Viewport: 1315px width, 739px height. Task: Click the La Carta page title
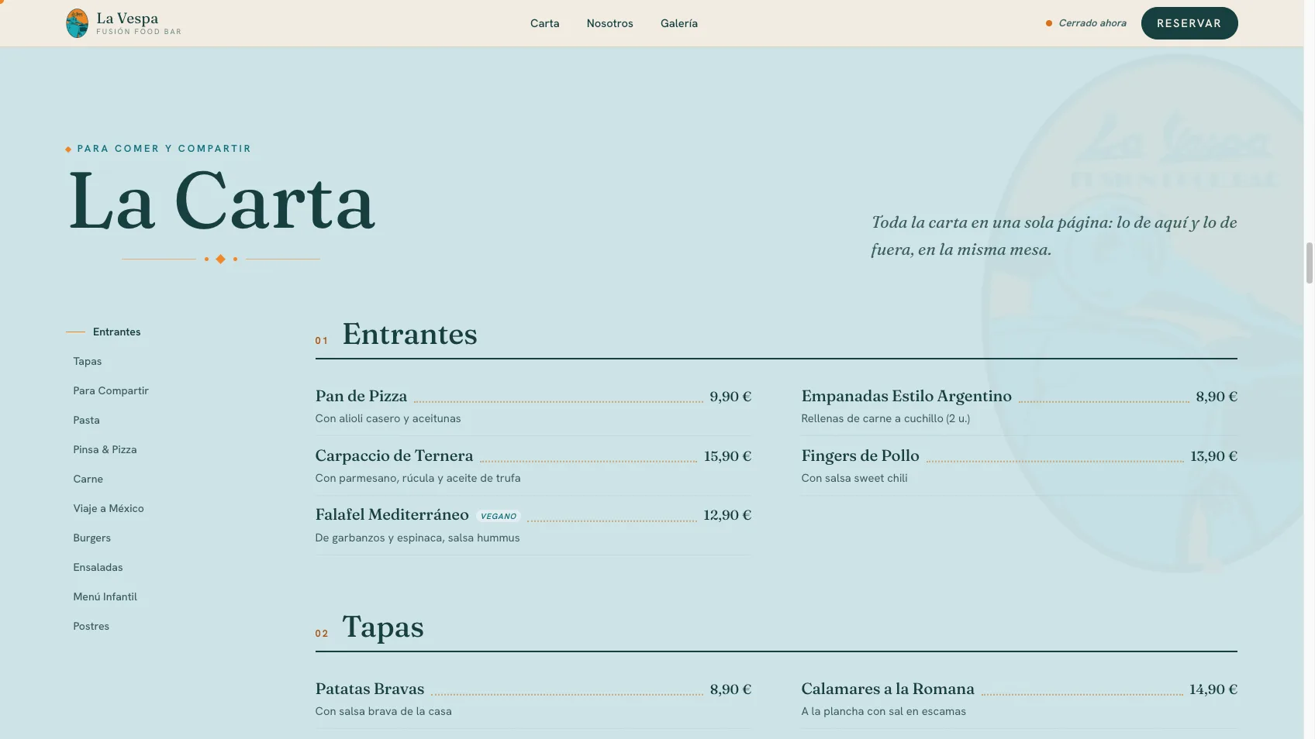[222, 201]
